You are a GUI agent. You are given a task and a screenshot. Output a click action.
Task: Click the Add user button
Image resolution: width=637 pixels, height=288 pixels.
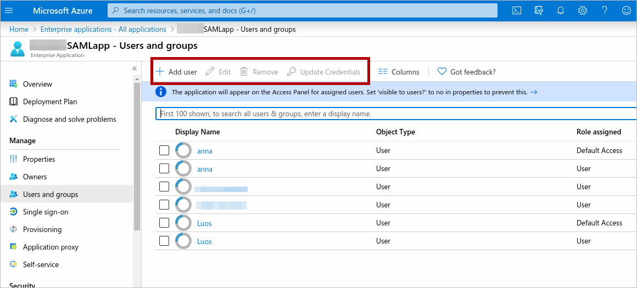point(176,72)
